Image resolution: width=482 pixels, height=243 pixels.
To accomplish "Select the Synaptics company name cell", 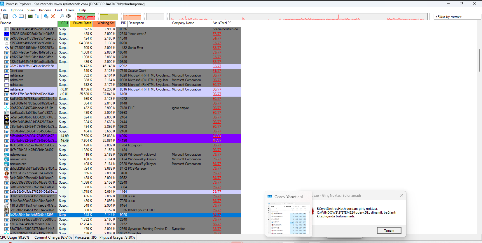I will 179,229.
